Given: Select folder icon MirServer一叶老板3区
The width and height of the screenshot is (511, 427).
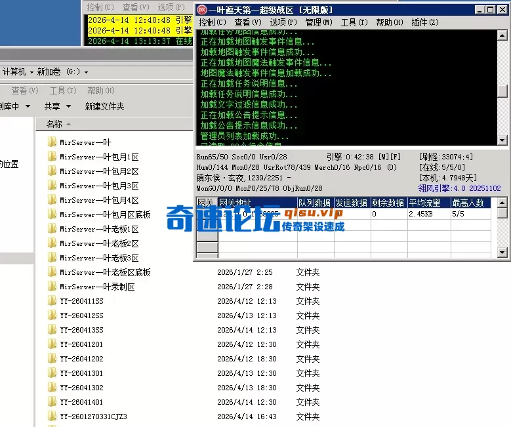Looking at the screenshot, I should pyautogui.click(x=52, y=258).
